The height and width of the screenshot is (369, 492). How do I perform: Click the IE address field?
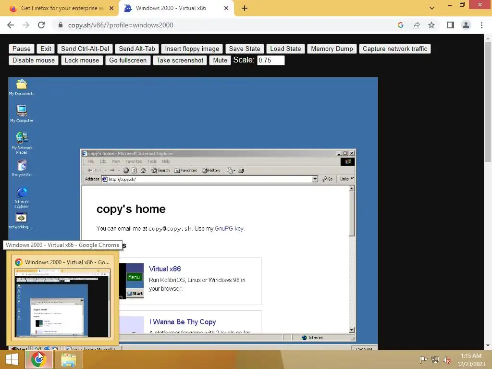(x=209, y=179)
